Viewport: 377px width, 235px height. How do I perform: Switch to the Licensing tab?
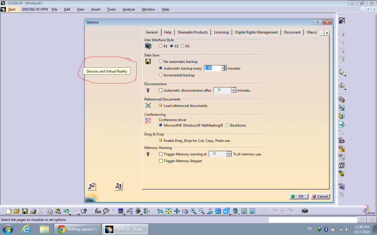tap(221, 32)
